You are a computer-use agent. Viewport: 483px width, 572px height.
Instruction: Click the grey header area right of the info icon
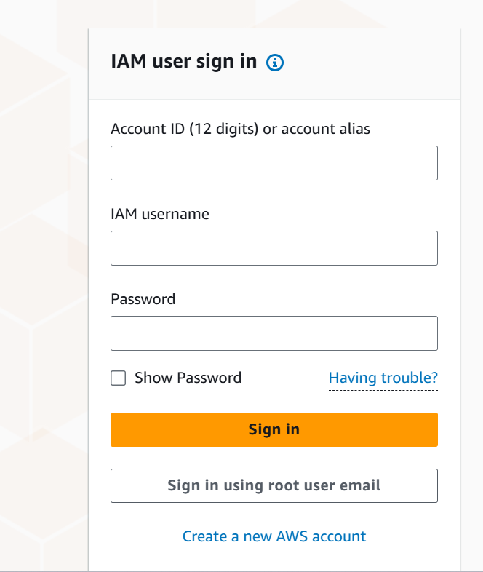(371, 63)
